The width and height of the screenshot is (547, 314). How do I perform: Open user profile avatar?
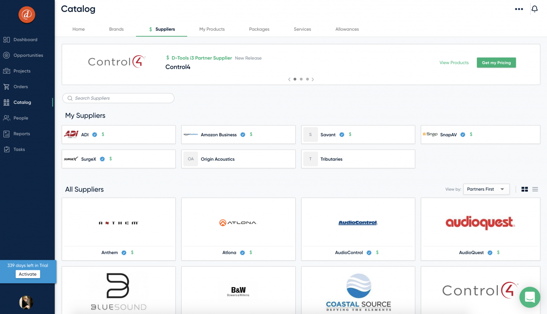coord(26,302)
